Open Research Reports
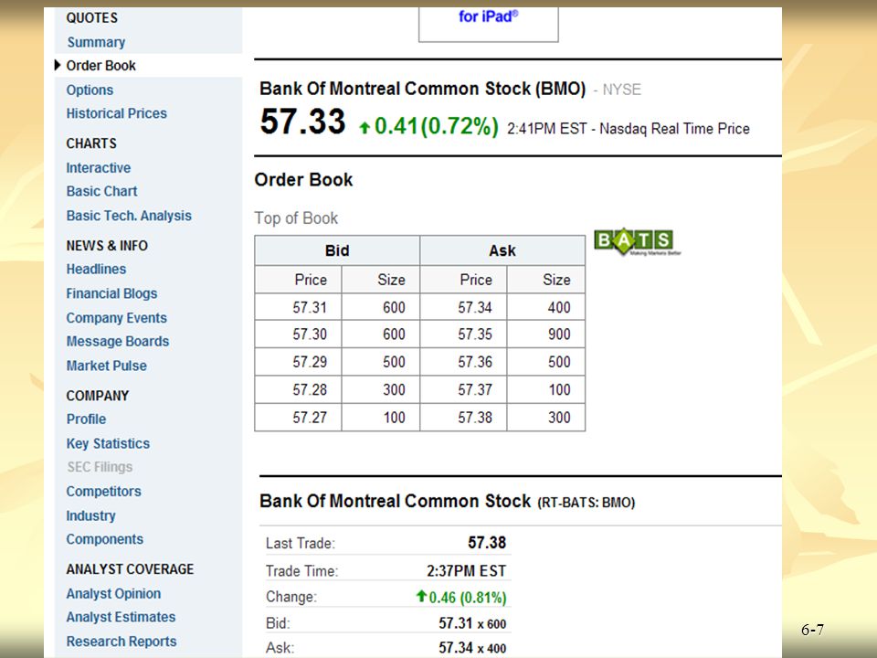The height and width of the screenshot is (658, 877). pyautogui.click(x=122, y=642)
